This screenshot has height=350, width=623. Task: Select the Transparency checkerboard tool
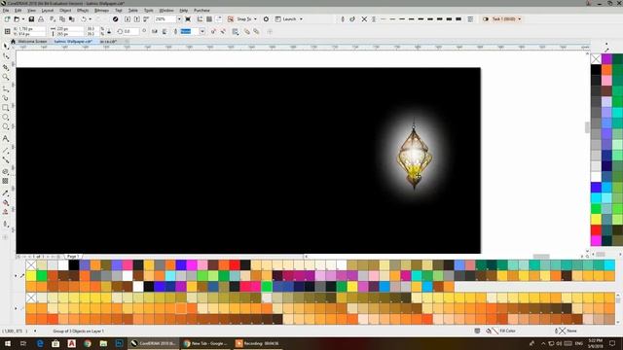coord(6,181)
